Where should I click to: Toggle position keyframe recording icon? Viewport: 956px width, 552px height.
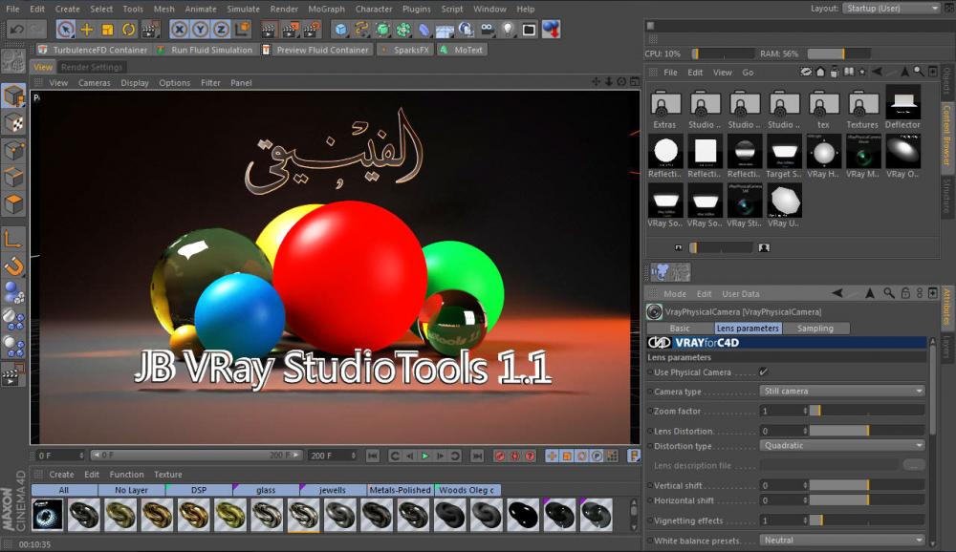[x=552, y=456]
